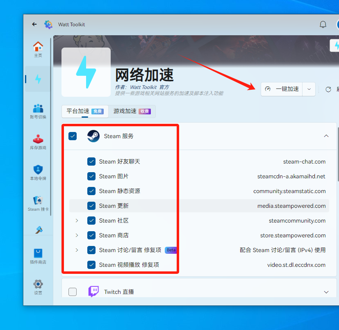Select the lightning network acceleration sidebar item
Screen dimensions: 339x330
(x=38, y=79)
